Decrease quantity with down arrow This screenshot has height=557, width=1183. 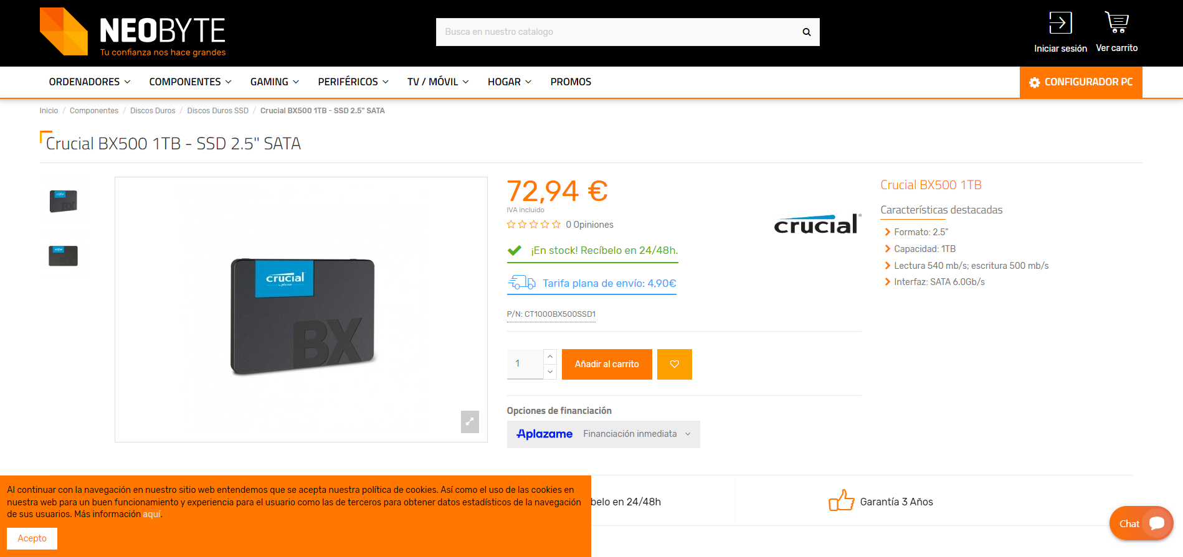pos(550,372)
